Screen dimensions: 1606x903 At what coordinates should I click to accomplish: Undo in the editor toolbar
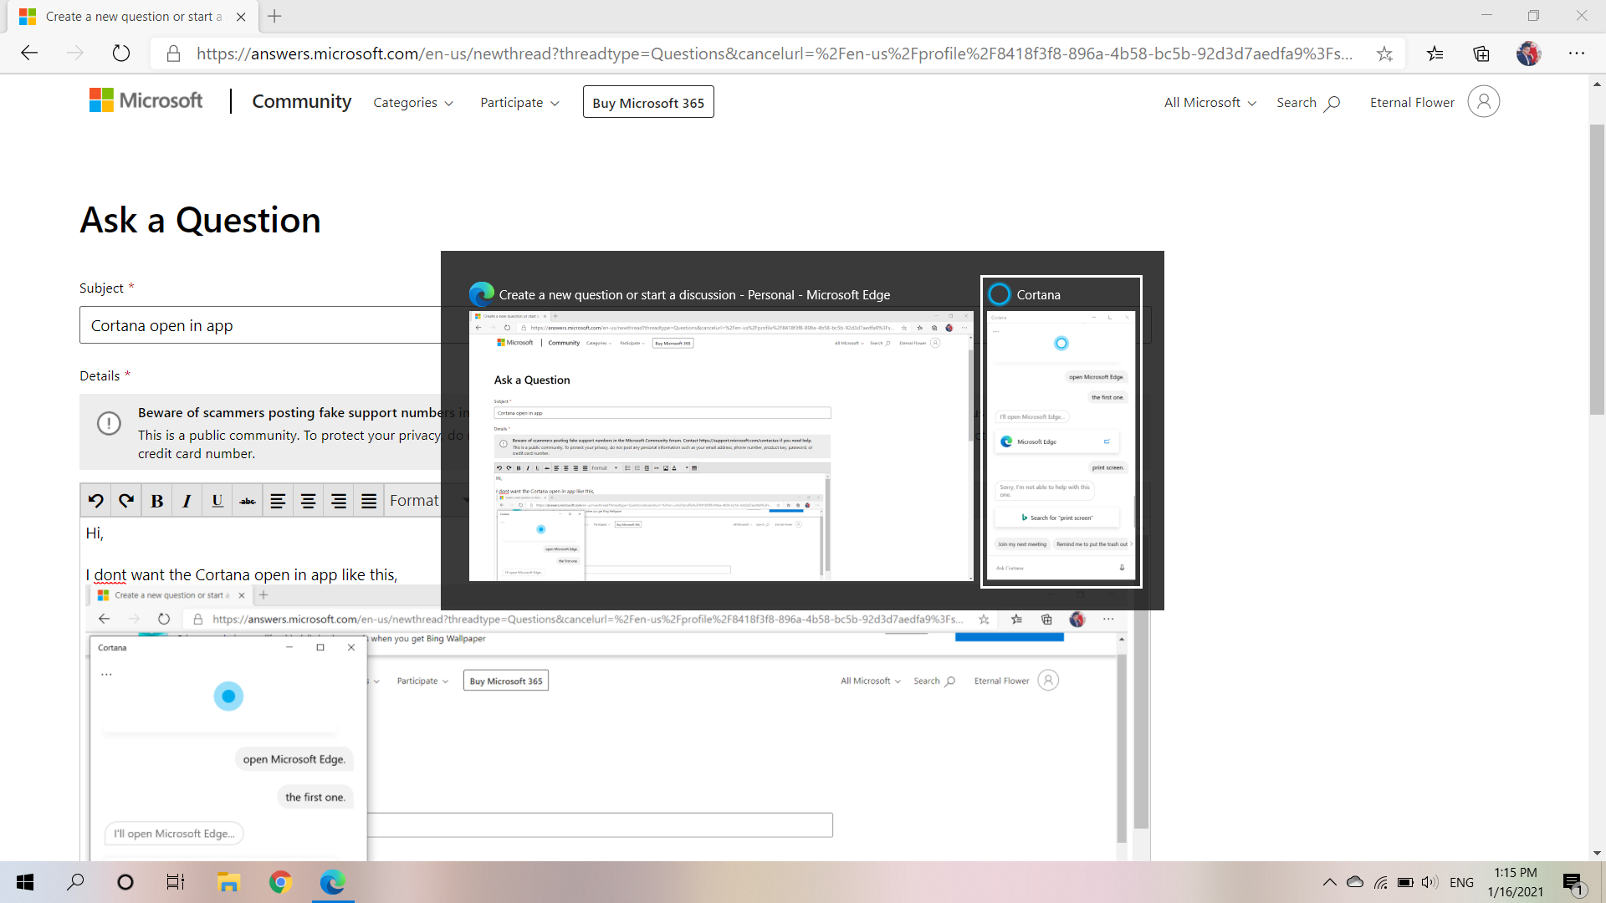(x=96, y=501)
